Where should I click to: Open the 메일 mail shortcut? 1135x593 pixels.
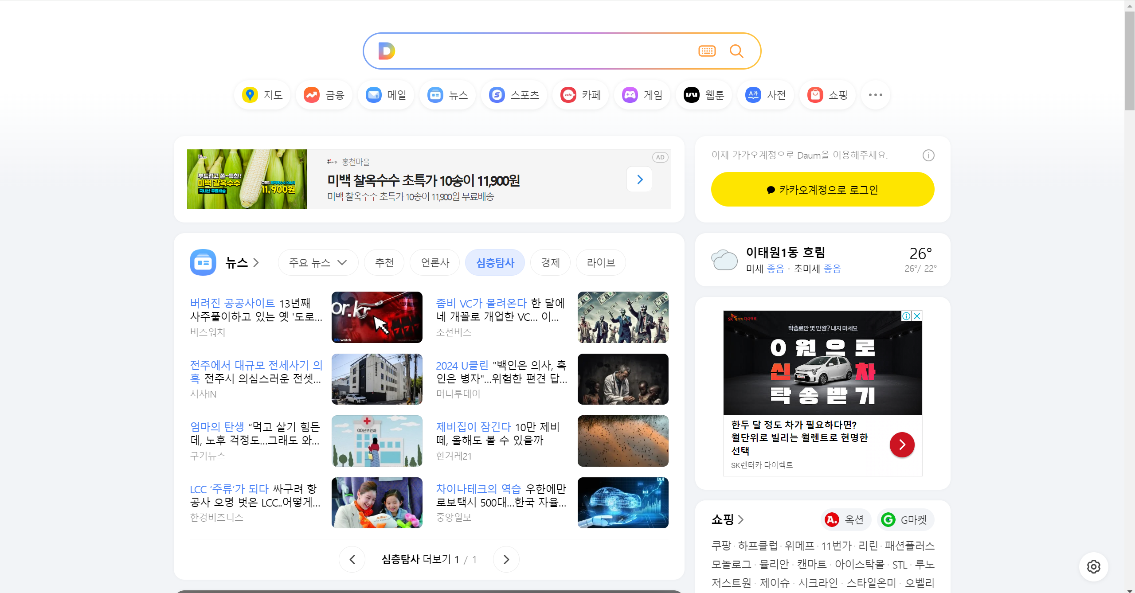click(x=386, y=95)
